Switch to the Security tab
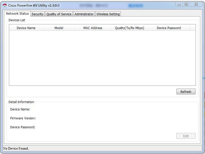Screen dimensions: 205x154 tap(38, 14)
